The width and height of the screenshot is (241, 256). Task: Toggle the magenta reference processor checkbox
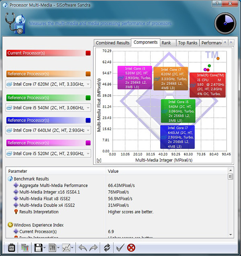(x=88, y=143)
